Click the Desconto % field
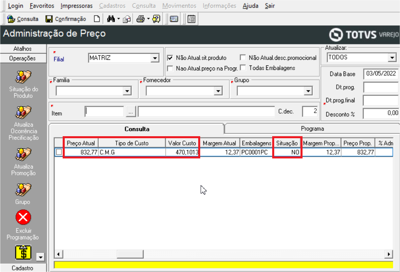Image resolution: width=400 pixels, height=272 pixels. click(x=381, y=114)
